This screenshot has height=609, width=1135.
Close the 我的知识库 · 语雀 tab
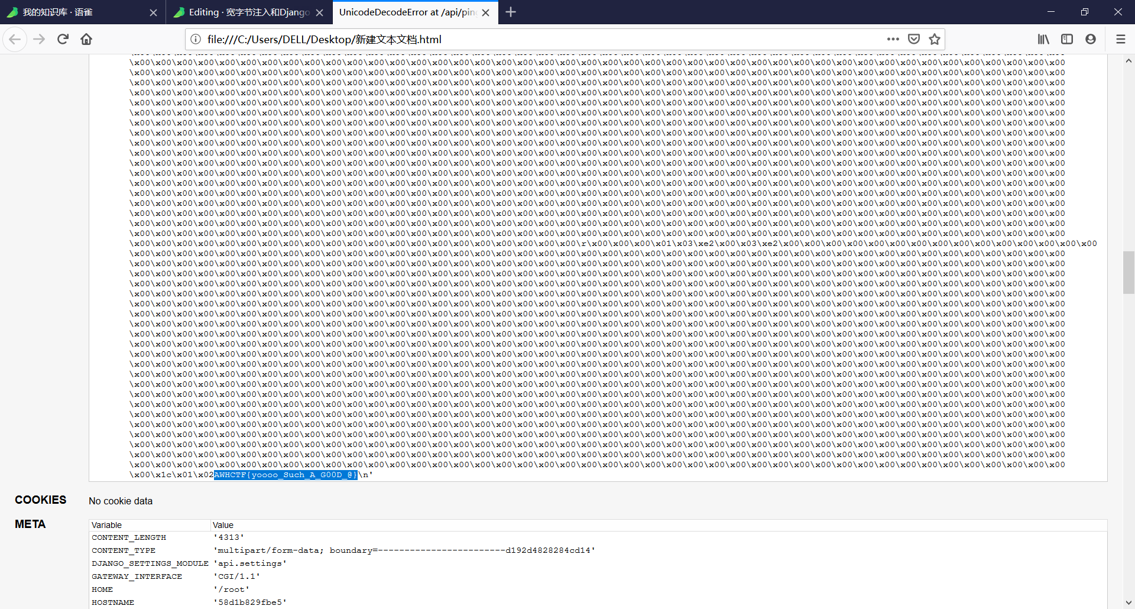153,12
